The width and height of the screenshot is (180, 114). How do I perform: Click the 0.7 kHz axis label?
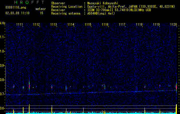point(3,94)
